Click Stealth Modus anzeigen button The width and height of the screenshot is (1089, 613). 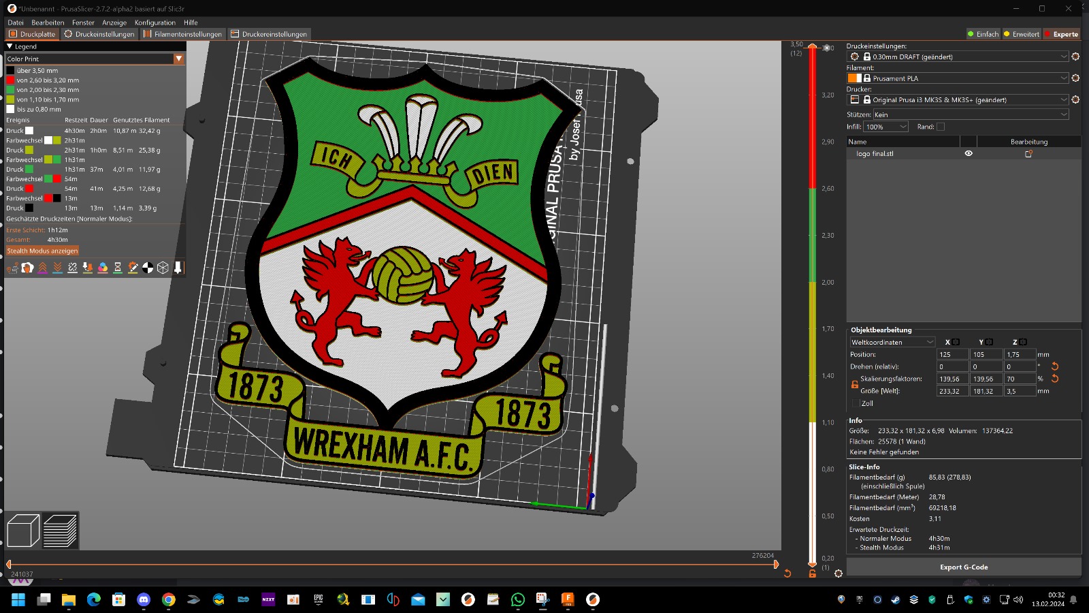(42, 251)
